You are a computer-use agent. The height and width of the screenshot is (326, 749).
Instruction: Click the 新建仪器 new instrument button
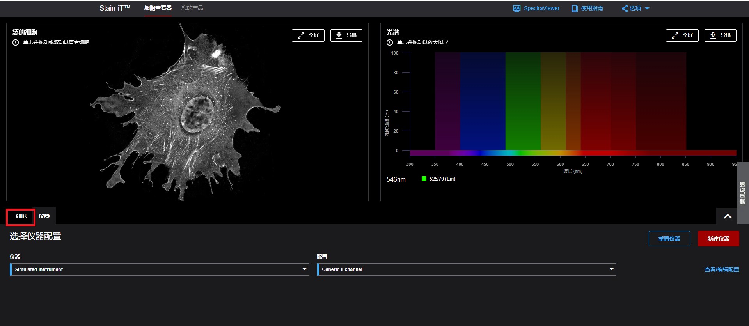tap(718, 239)
